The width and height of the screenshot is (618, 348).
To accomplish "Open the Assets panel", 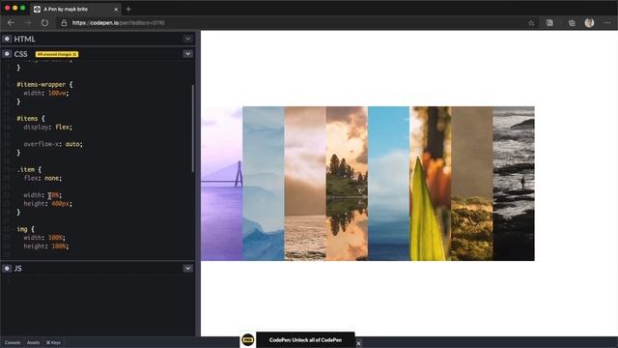I will pyautogui.click(x=33, y=342).
